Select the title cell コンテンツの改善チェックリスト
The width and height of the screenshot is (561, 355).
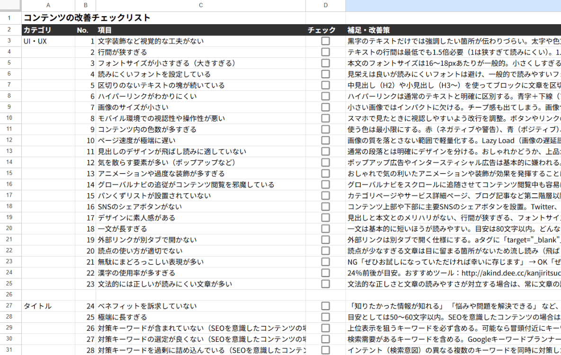point(87,18)
